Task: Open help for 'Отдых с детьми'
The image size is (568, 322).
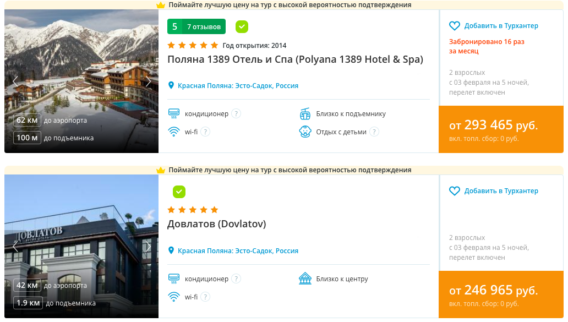Action: [374, 132]
